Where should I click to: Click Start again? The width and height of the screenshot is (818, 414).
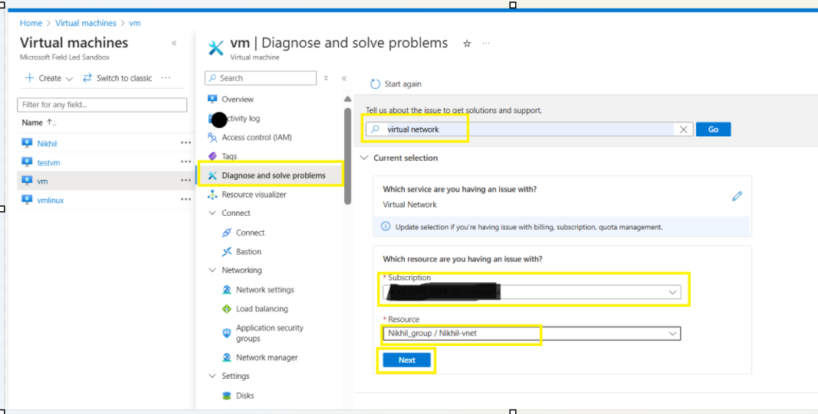point(396,84)
